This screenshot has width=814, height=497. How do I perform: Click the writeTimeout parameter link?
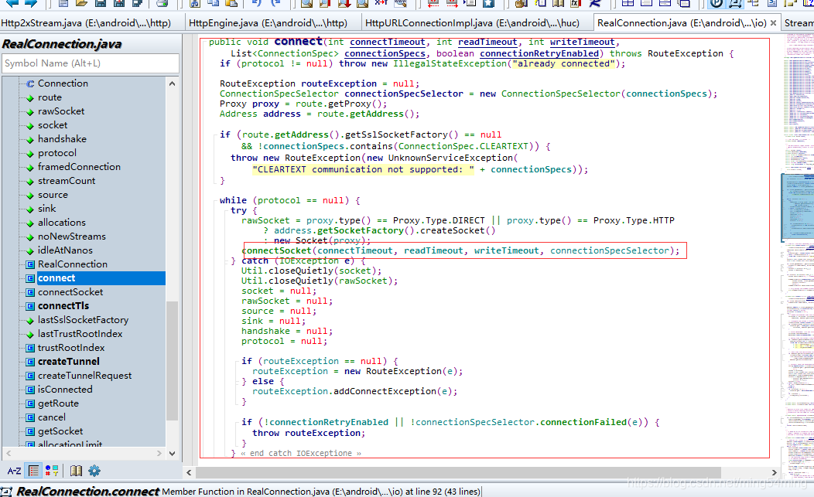point(583,42)
